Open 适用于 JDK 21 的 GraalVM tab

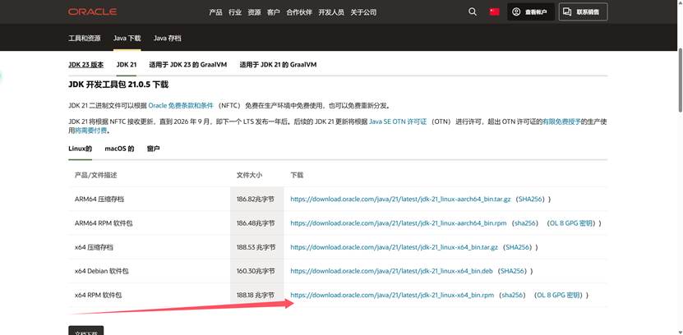coord(278,64)
